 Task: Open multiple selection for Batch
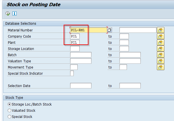pos(160,55)
